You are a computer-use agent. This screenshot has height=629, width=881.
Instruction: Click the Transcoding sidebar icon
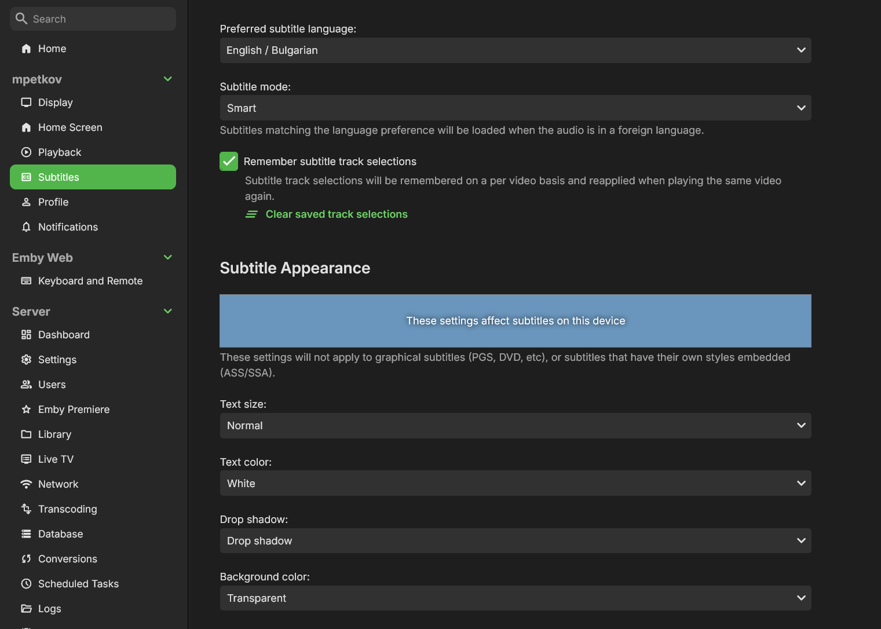pyautogui.click(x=26, y=509)
